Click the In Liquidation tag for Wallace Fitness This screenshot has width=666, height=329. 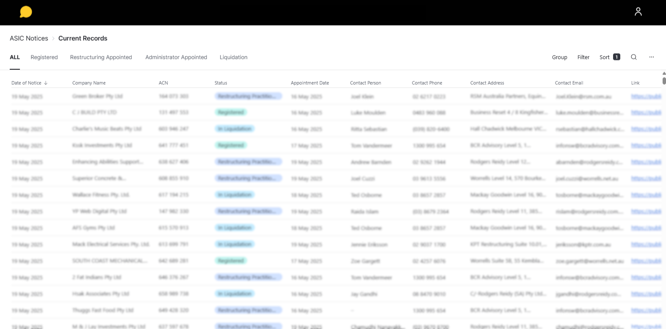point(235,195)
